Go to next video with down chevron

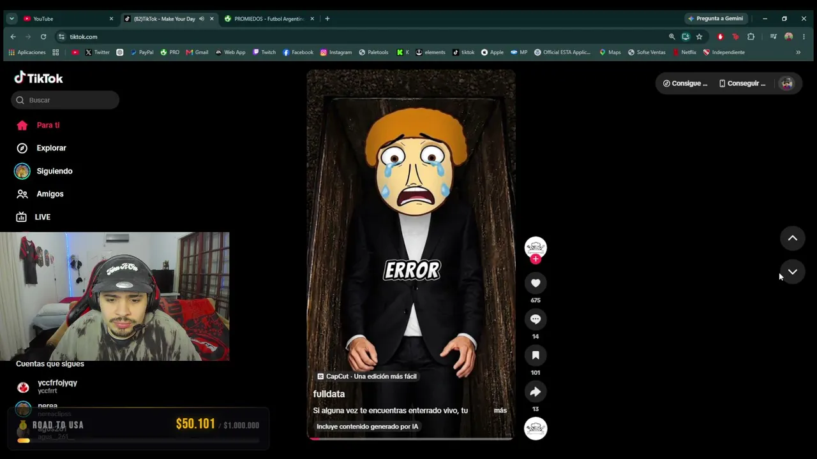click(x=793, y=272)
